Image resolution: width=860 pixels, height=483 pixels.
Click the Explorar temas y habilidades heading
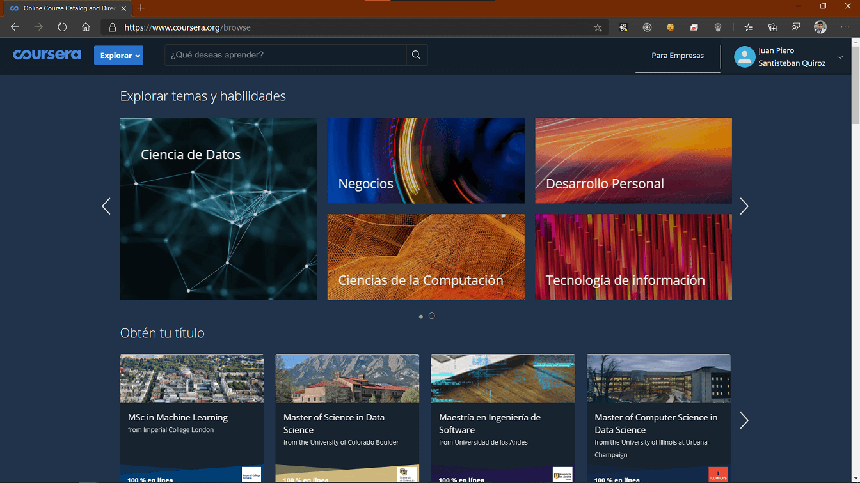[x=203, y=96]
